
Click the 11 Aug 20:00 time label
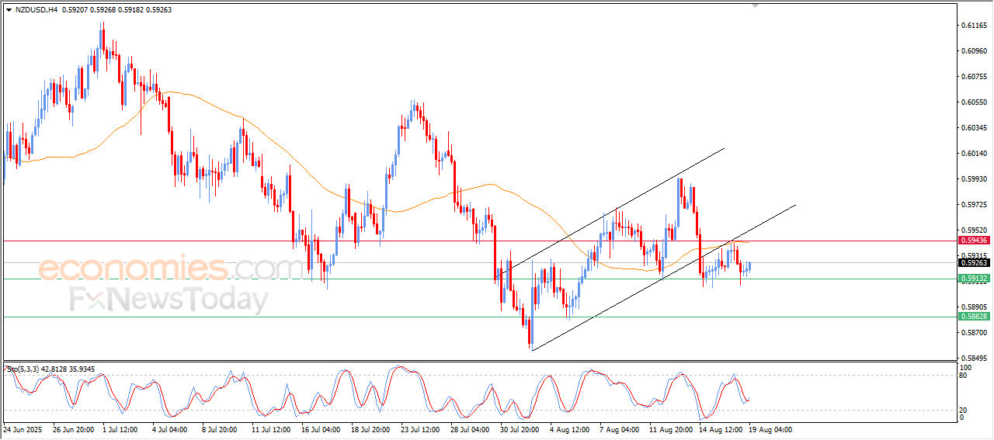(669, 429)
